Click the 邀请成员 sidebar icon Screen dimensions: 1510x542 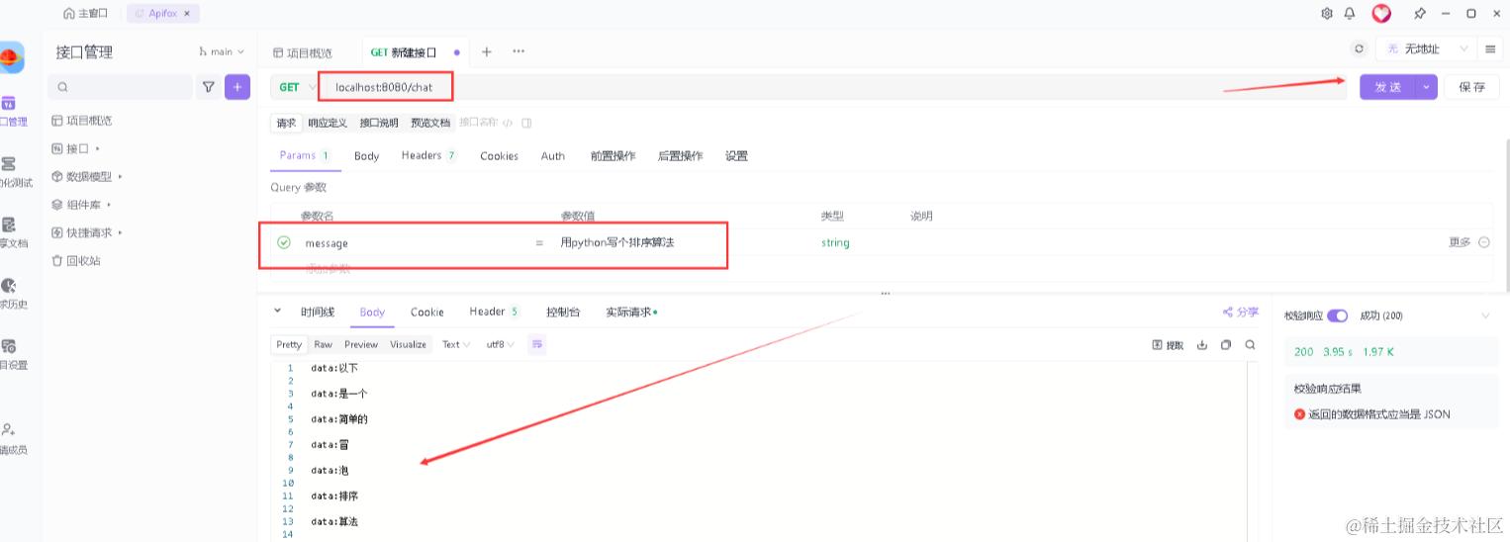9,430
